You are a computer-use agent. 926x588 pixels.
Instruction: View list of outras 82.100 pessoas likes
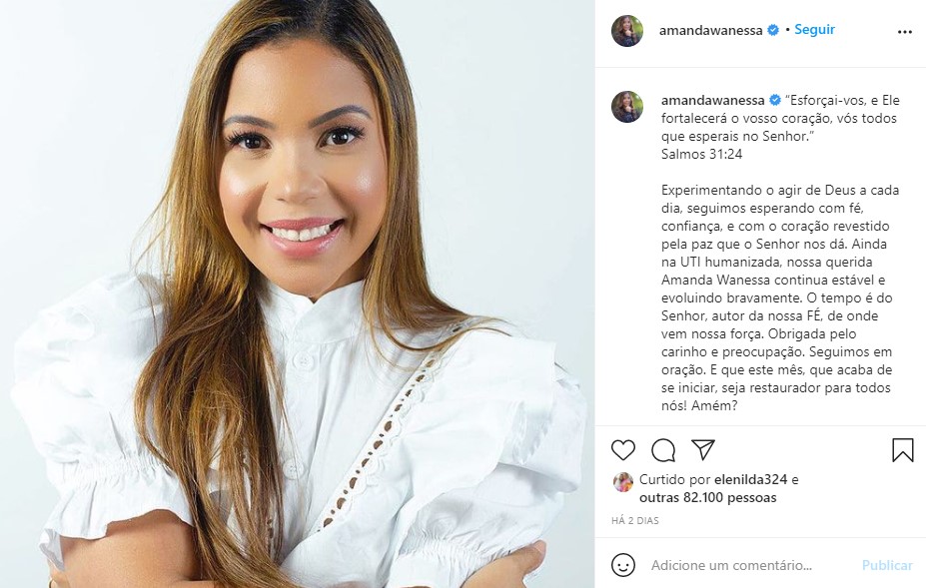click(x=707, y=498)
